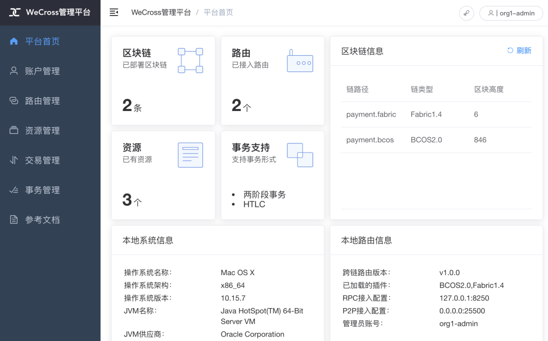Viewport: 548px width, 341px height.
Task: Click the 已部署区块链 subtitle
Action: [145, 65]
